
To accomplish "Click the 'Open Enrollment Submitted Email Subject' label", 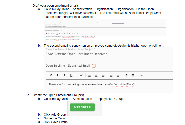I will (x=70, y=49).
